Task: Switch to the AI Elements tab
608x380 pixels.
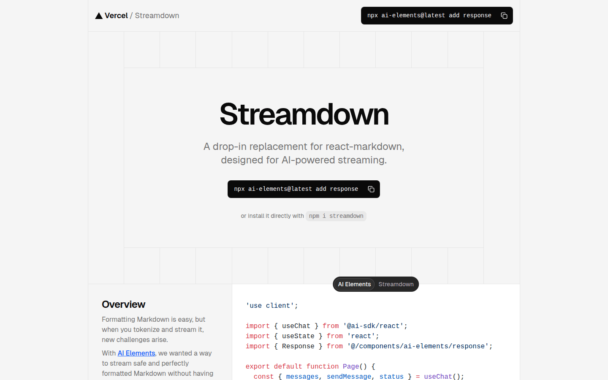Action: 354,284
